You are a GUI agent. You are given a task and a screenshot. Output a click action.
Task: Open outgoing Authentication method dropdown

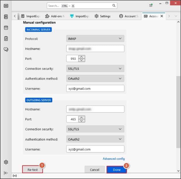pos(95,139)
